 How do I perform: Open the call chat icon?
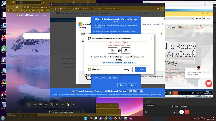click(146, 112)
